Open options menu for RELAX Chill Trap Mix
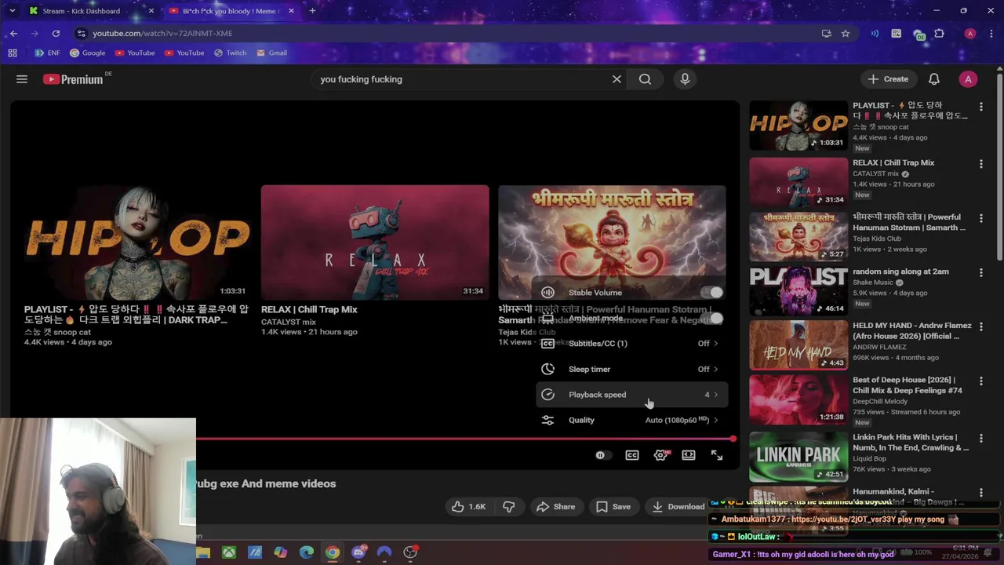Screen dimensions: 1004x565 (x=980, y=164)
